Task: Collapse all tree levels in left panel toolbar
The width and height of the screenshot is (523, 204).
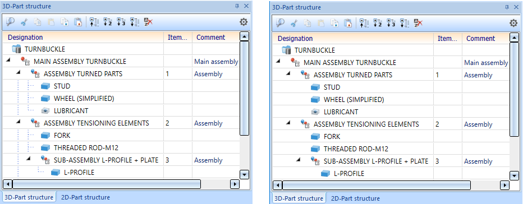Action: [94, 22]
